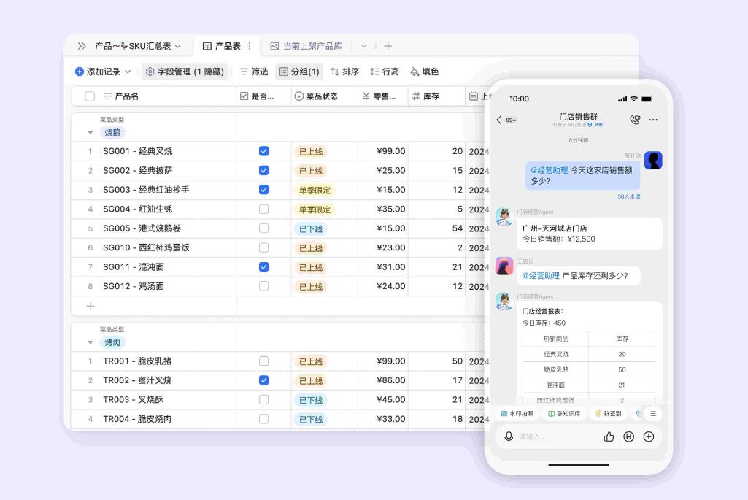The height and width of the screenshot is (500, 748).
Task: Collapse the 烤肉 group
Action: pos(90,342)
